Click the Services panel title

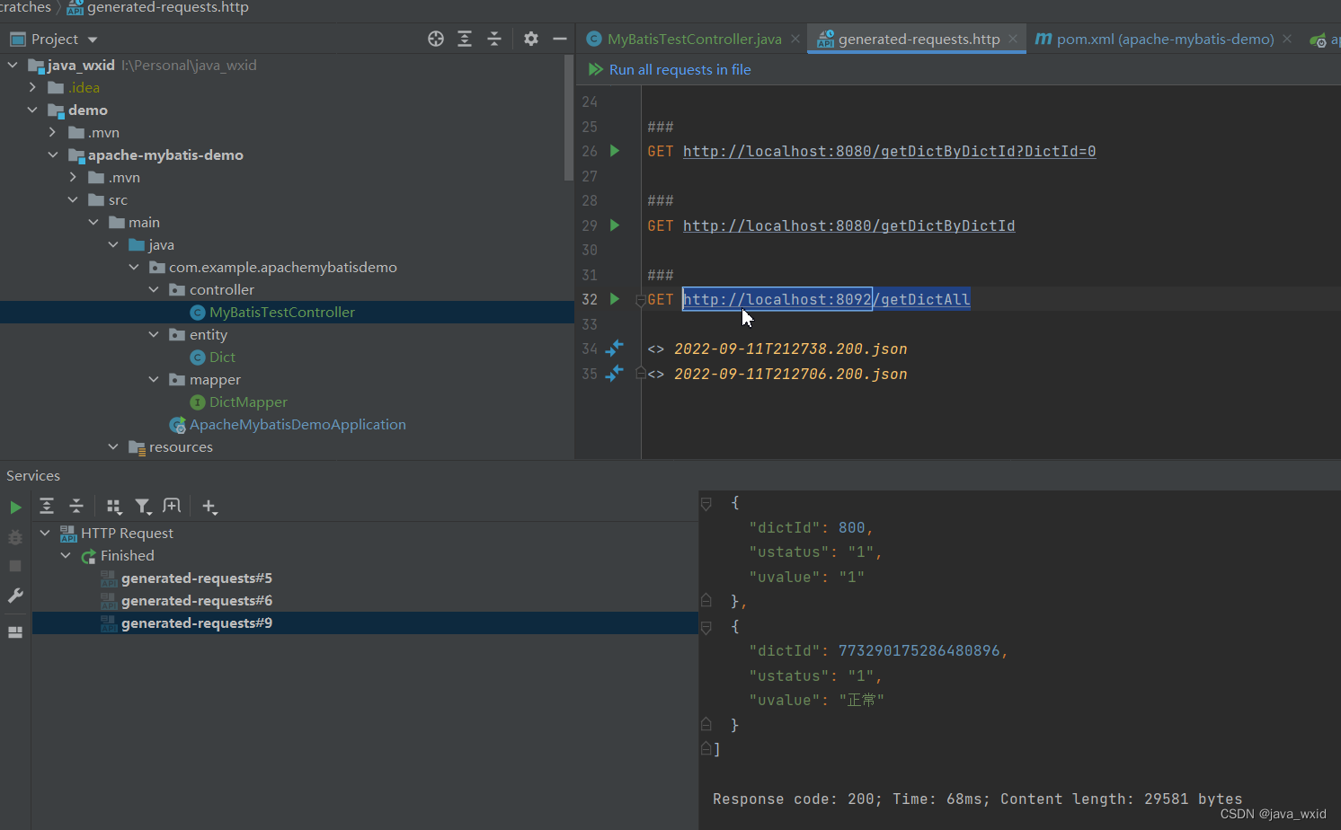click(33, 475)
